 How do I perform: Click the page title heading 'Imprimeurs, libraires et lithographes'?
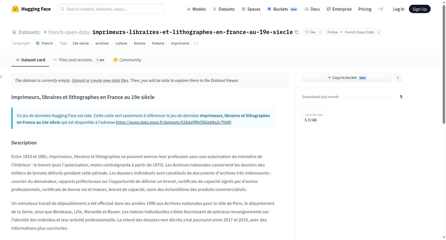83,97
